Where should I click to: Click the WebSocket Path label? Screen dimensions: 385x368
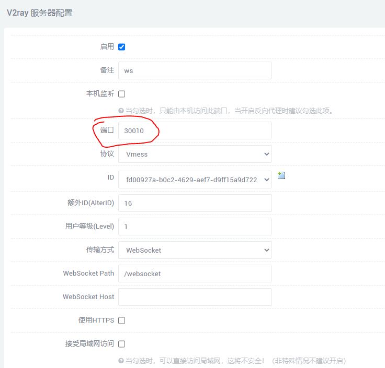coord(88,273)
